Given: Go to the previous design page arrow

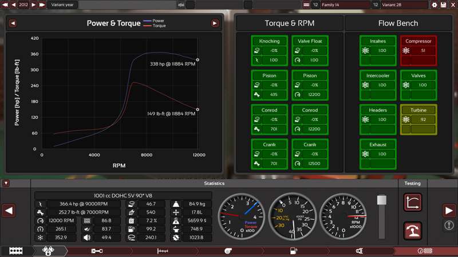Looking at the screenshot, I should pyautogui.click(x=9, y=211).
